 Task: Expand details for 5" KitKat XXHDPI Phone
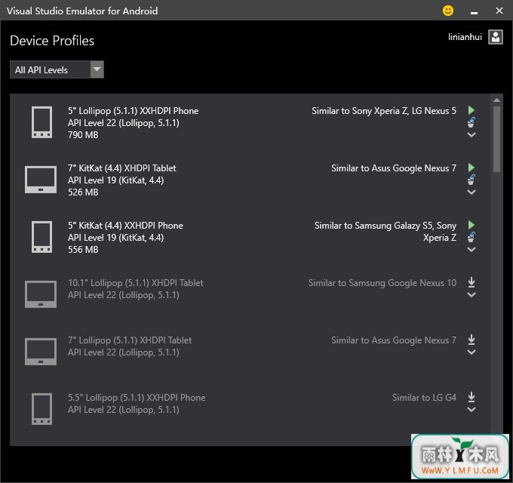(x=471, y=249)
